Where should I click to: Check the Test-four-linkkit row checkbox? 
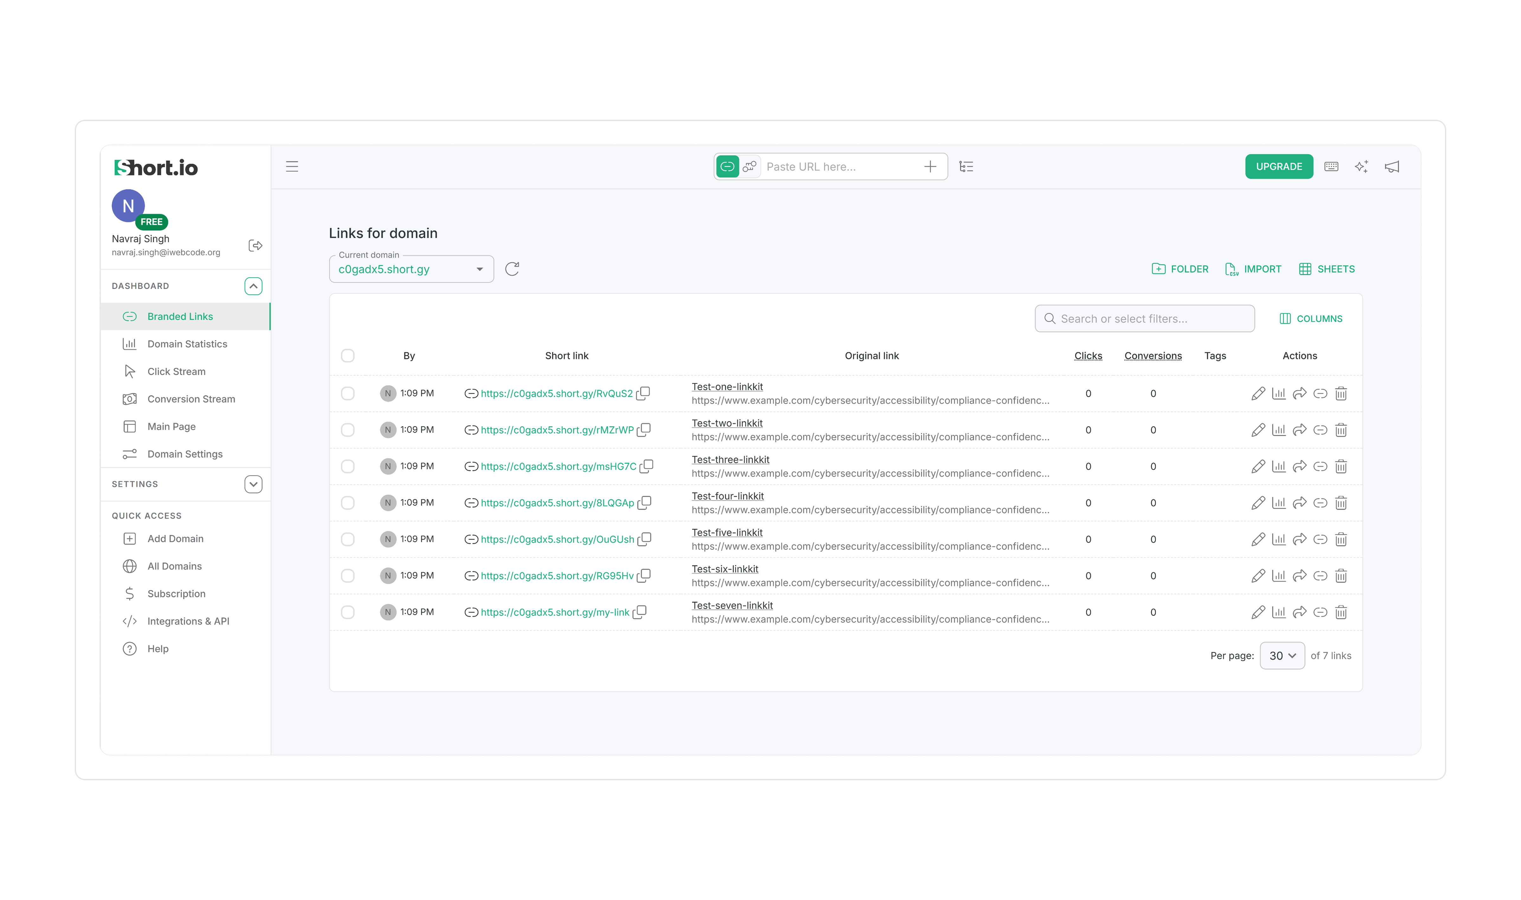347,503
